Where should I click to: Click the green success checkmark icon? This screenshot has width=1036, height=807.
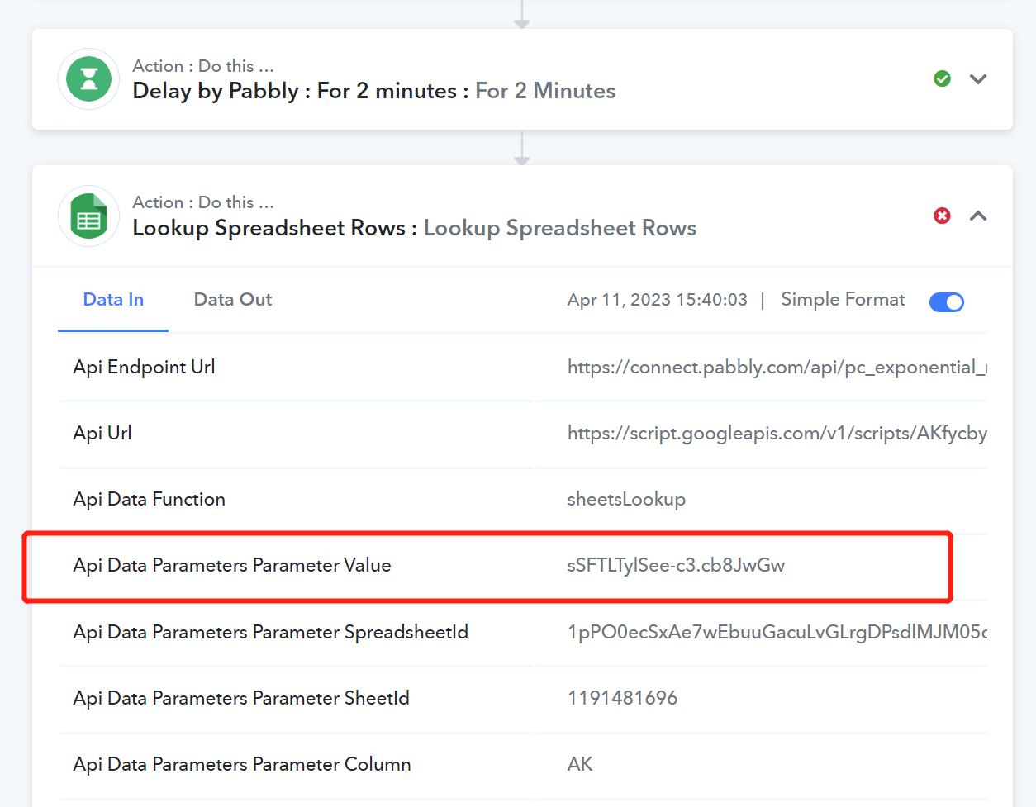(x=942, y=79)
